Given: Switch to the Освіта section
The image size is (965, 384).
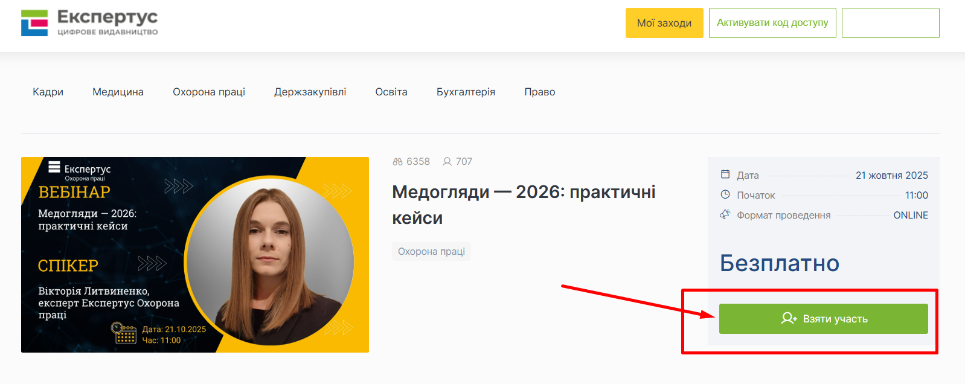Looking at the screenshot, I should pos(391,92).
